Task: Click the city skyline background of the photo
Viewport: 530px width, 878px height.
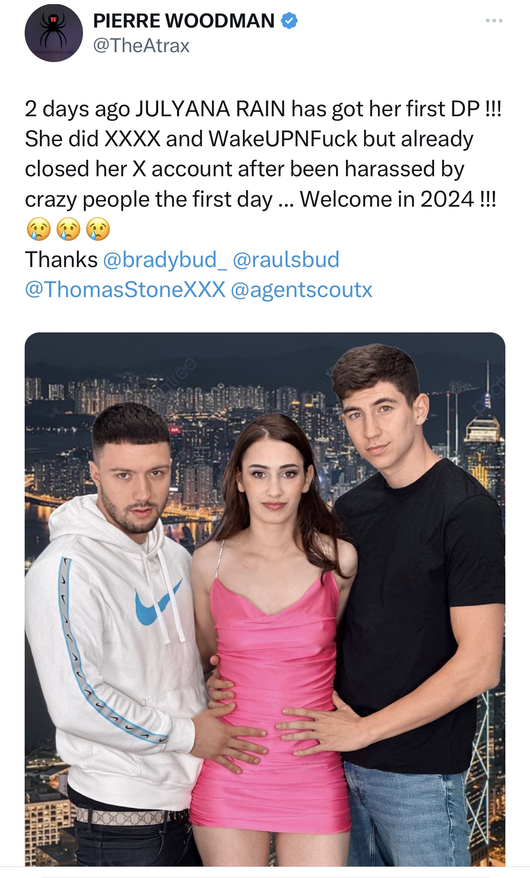Action: coord(205,394)
